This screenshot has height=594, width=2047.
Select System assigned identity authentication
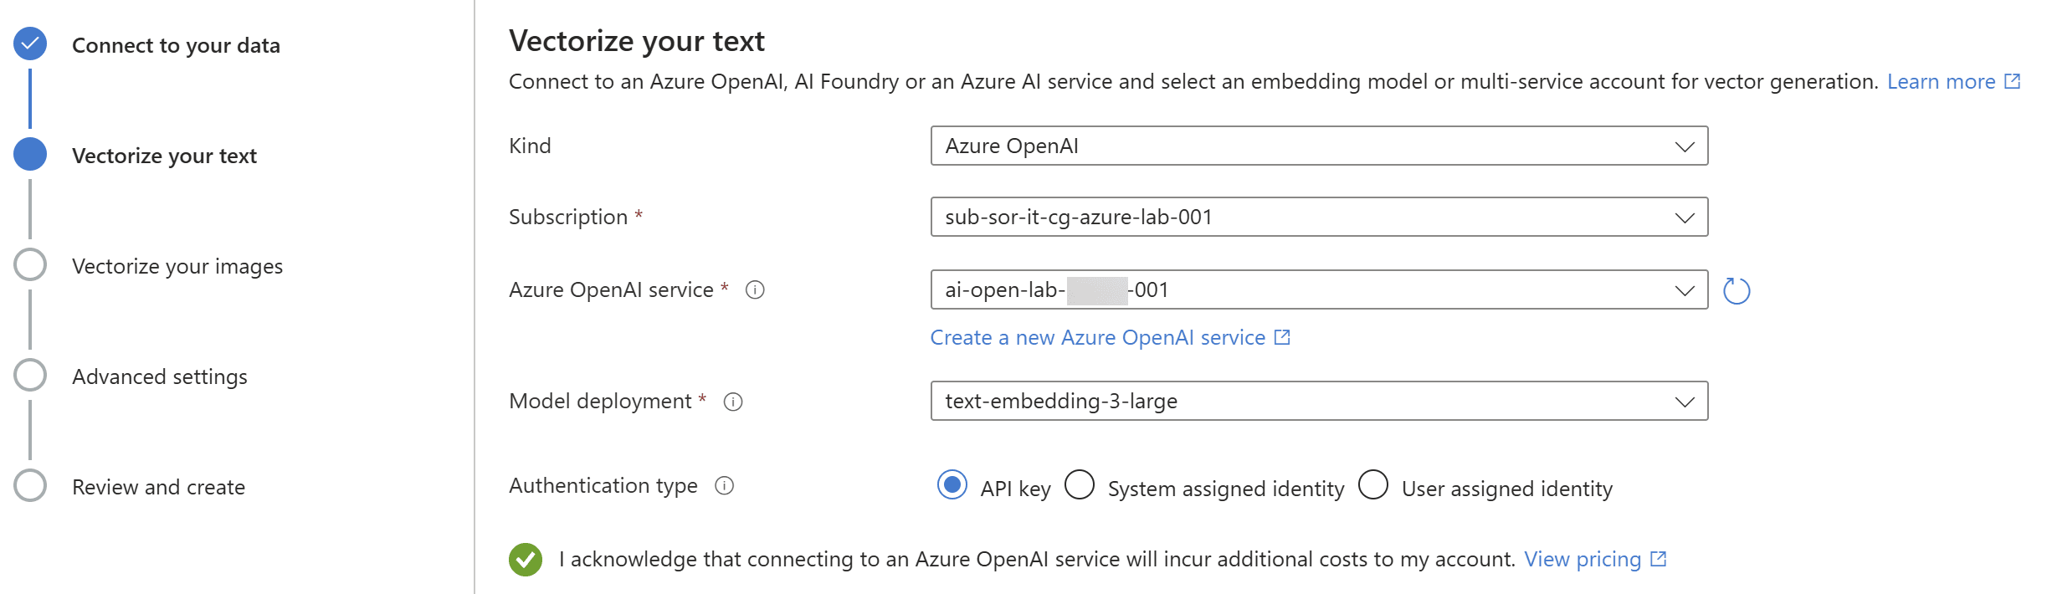(x=1080, y=484)
